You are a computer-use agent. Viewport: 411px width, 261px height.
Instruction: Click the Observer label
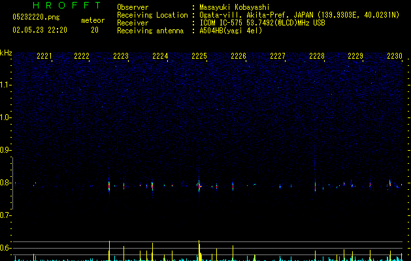tap(133, 7)
